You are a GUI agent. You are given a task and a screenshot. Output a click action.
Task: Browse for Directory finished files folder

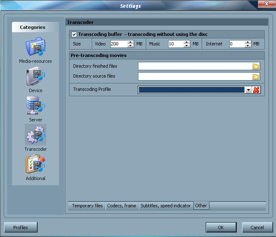pyautogui.click(x=256, y=66)
